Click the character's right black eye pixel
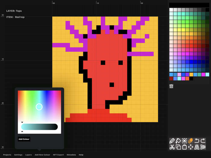The image size is (211, 158). [x=121, y=63]
